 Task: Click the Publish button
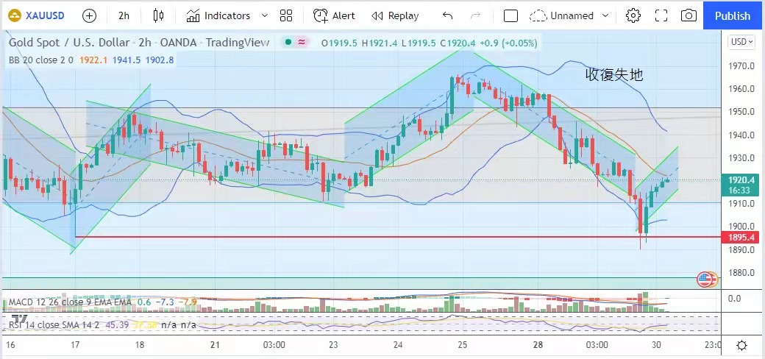(733, 15)
